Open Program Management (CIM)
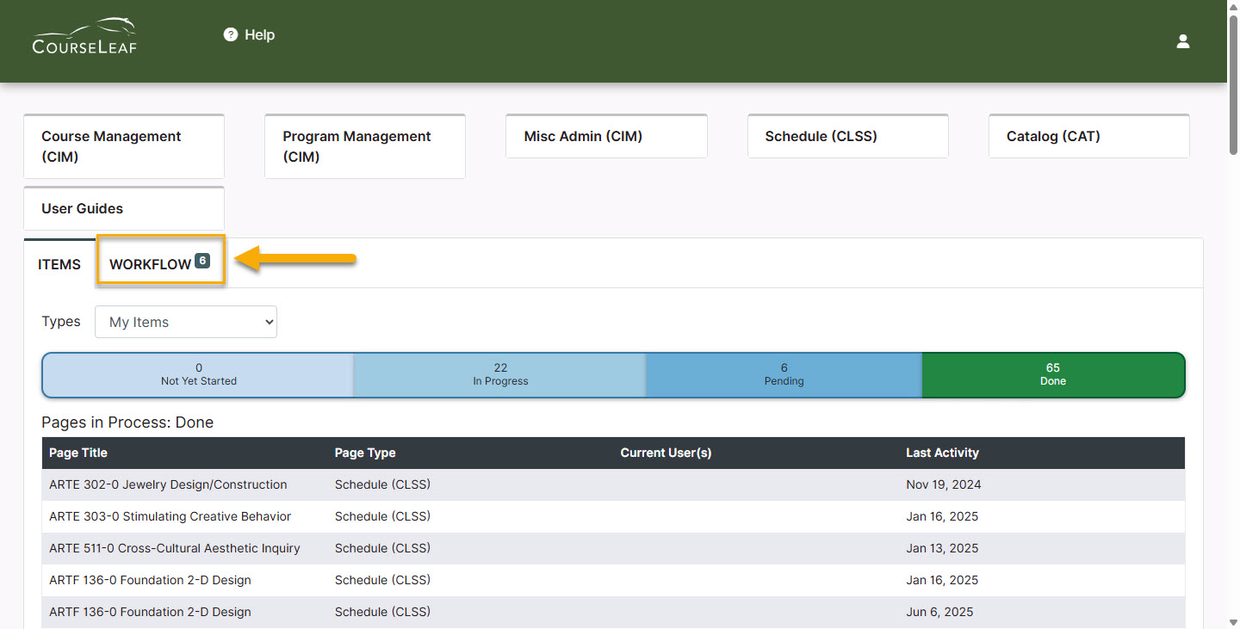Viewport: 1240px width, 629px height. pyautogui.click(x=364, y=146)
